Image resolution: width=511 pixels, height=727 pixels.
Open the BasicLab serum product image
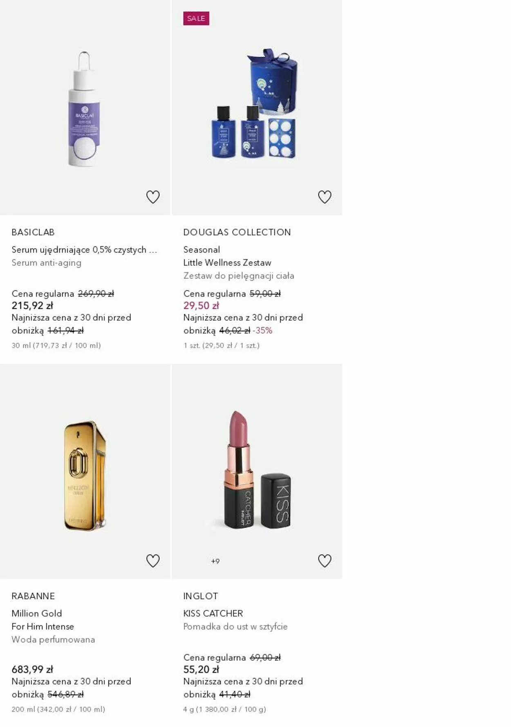(x=84, y=109)
